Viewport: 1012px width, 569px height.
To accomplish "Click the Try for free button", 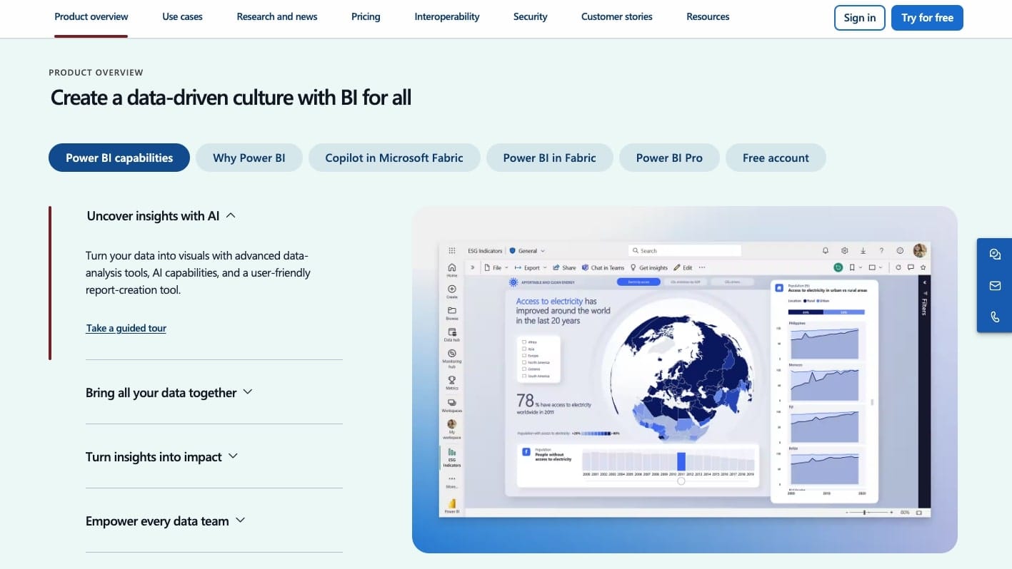I will pyautogui.click(x=926, y=18).
